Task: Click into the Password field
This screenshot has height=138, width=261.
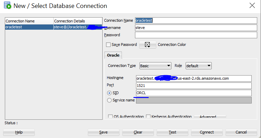Action: click(196, 35)
